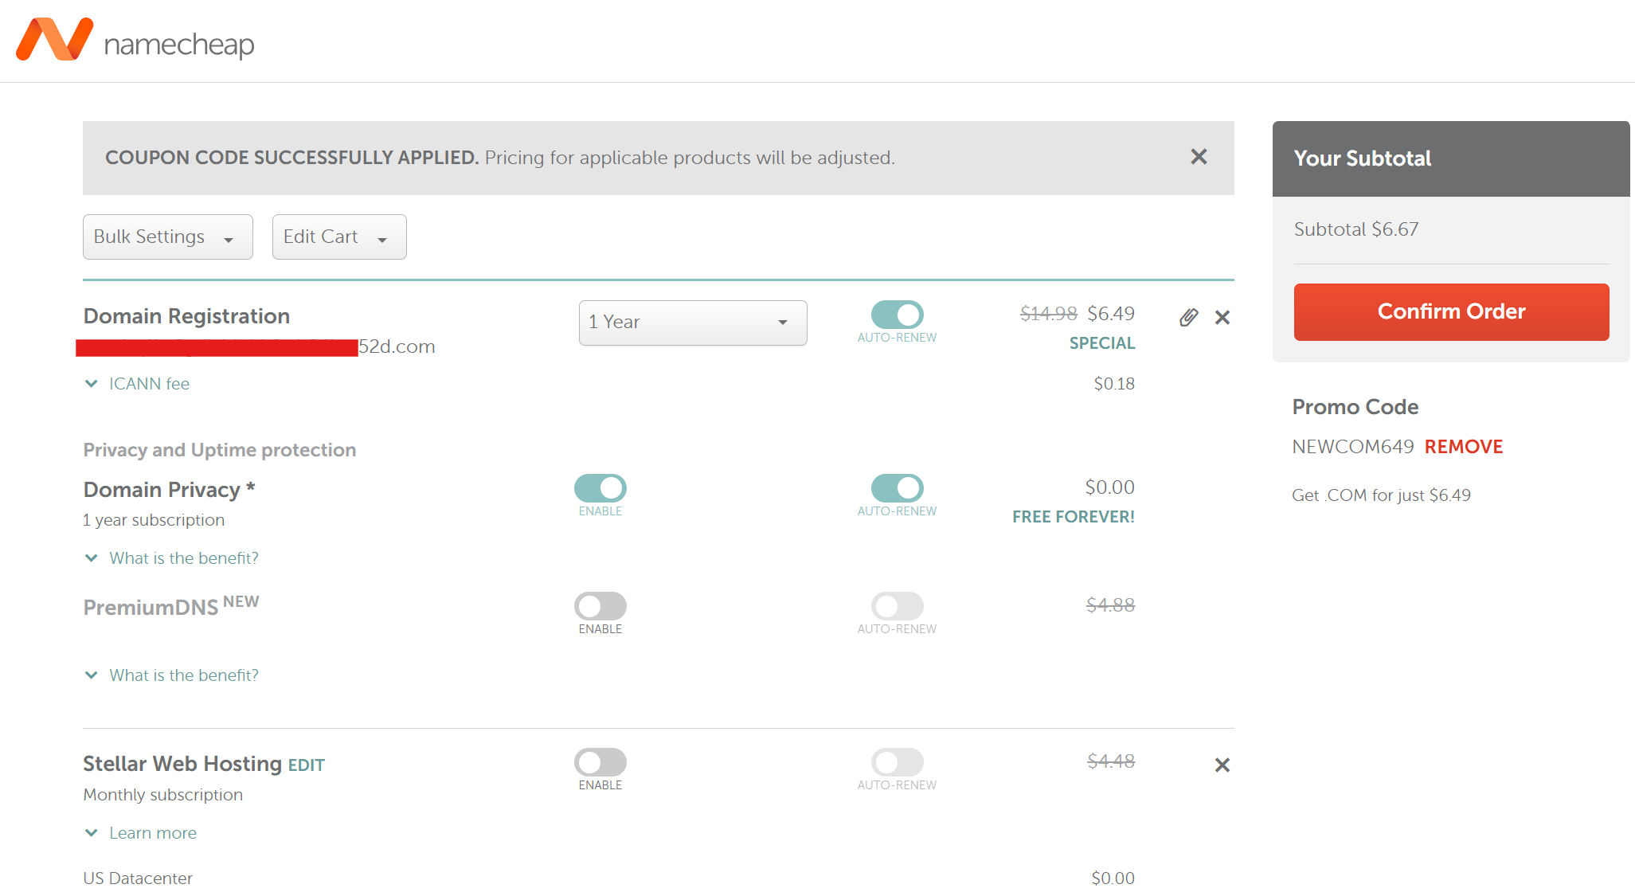This screenshot has width=1635, height=896.
Task: Toggle Stellar Web Hosting auto-renew
Action: pos(897,762)
